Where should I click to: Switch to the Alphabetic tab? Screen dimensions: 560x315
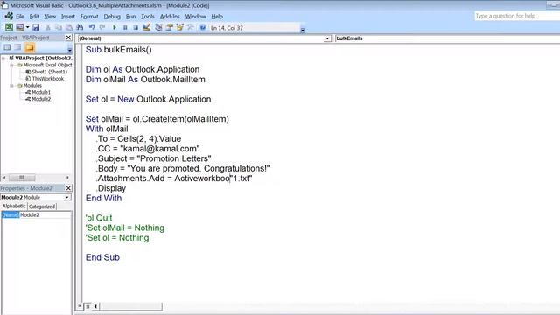coord(14,206)
